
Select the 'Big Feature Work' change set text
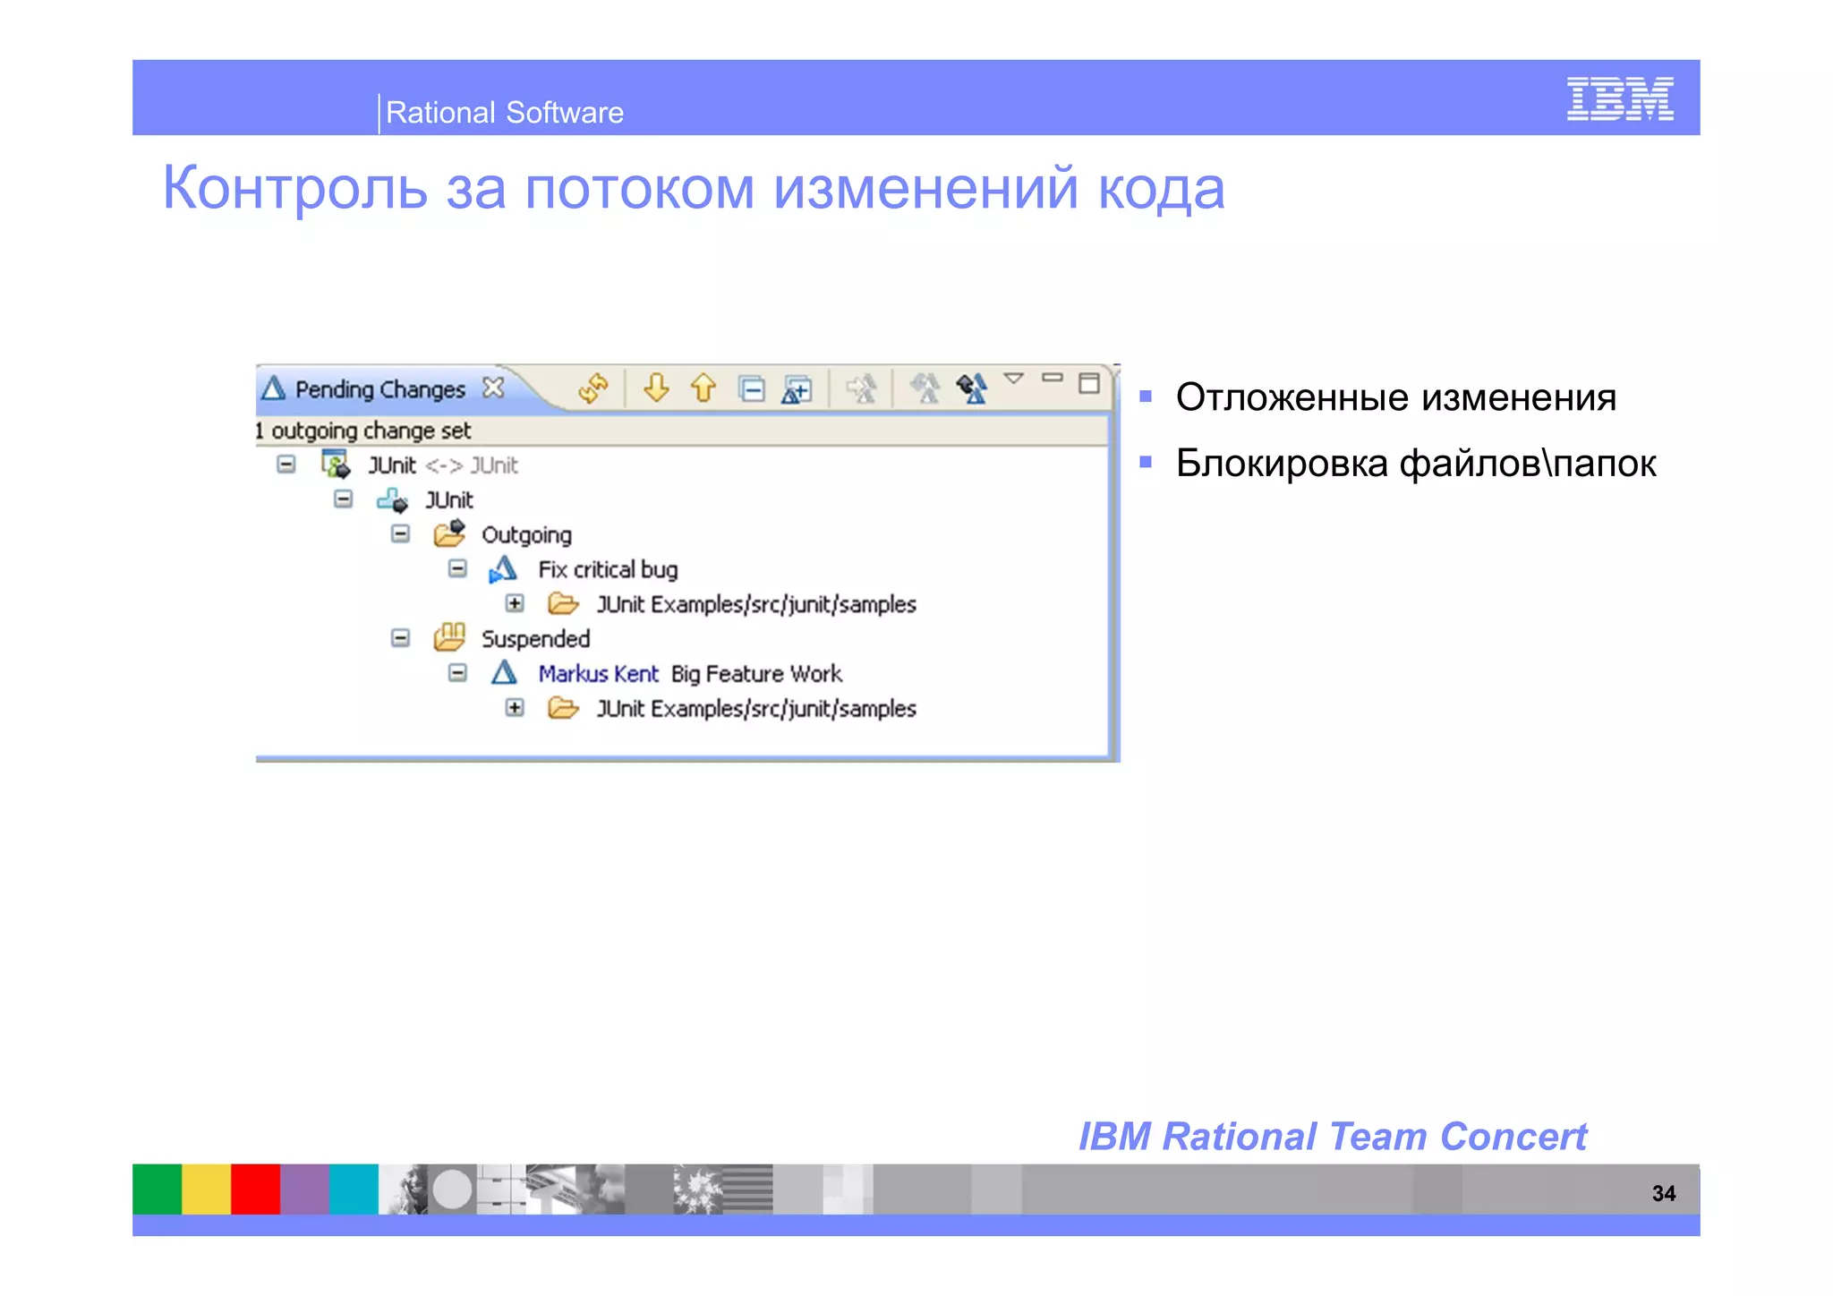pos(756,674)
